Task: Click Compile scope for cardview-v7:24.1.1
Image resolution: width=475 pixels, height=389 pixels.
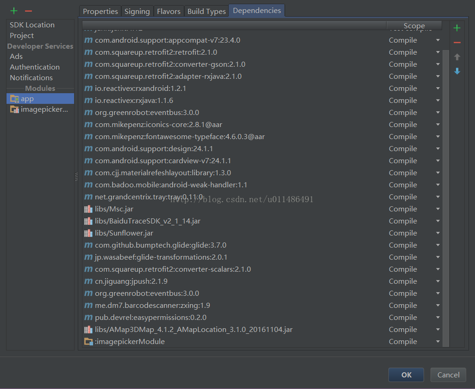Action: (403, 160)
